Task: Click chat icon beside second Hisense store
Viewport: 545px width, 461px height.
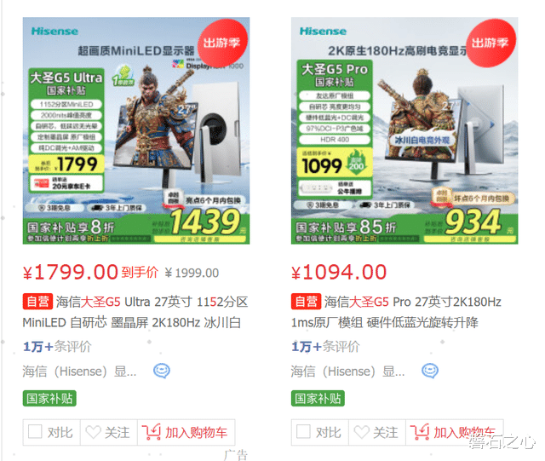Action: 430,371
